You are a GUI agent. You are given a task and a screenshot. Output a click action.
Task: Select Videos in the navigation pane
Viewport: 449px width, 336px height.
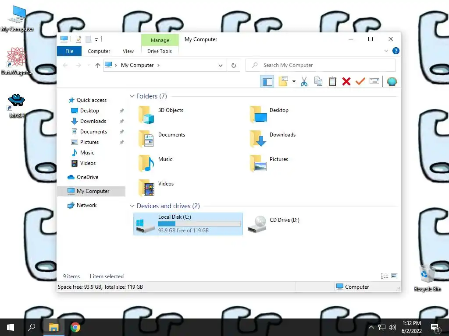click(88, 163)
